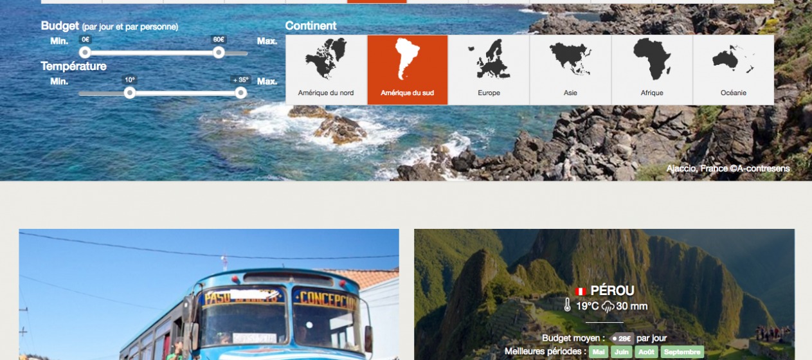Click the Budget maximum 60€ slider handle

pyautogui.click(x=219, y=53)
